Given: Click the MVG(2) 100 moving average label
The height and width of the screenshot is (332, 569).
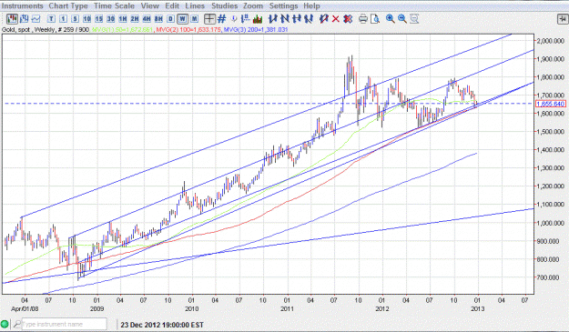Looking at the screenshot, I should [188, 30].
